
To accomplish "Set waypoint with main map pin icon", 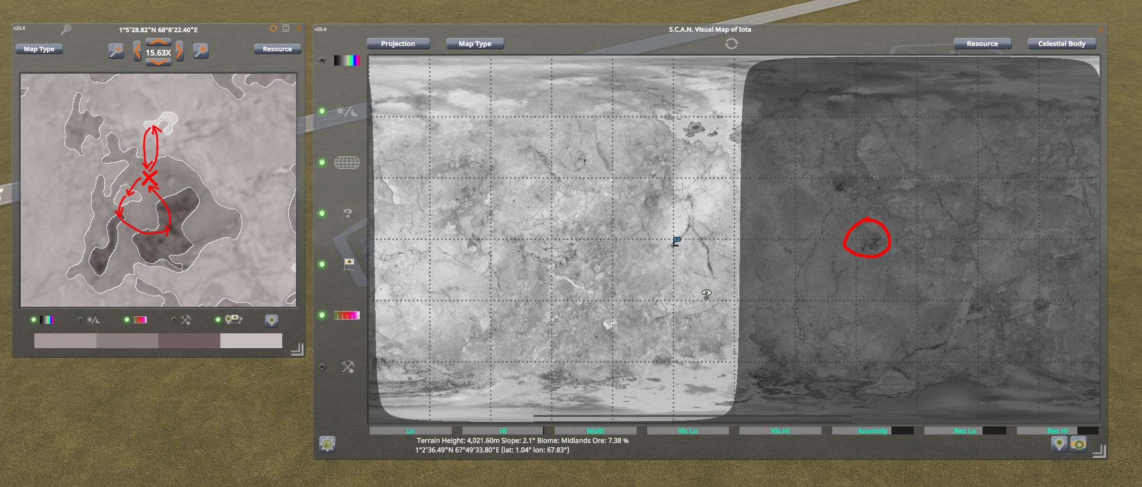I will tap(1059, 444).
